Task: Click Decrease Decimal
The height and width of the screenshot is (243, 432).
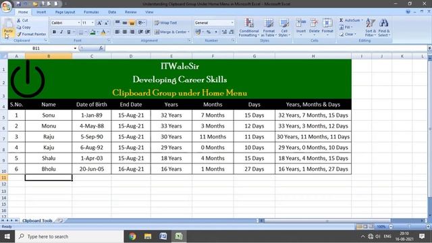Action: (232, 32)
